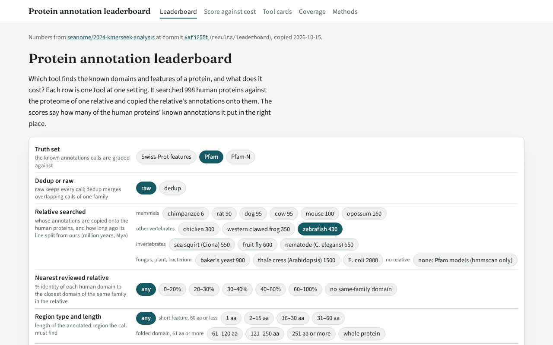Select opossum 160 relative
Image resolution: width=553 pixels, height=345 pixels.
tap(364, 213)
